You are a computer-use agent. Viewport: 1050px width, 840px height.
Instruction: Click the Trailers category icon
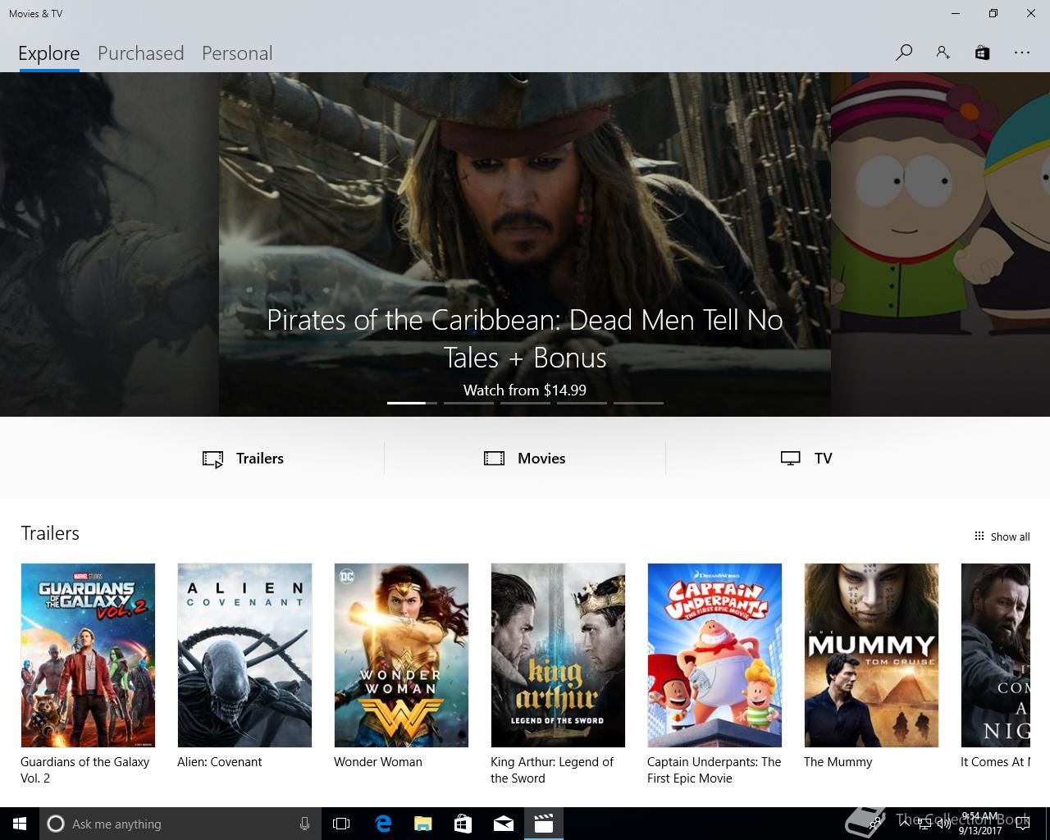(212, 459)
